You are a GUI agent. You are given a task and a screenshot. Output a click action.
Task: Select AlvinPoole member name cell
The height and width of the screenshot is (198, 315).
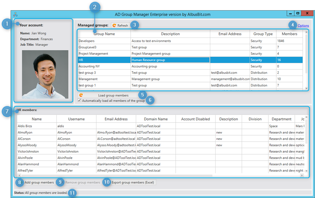[x=37, y=158]
